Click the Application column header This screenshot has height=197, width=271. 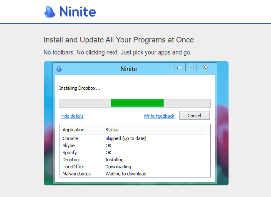pos(82,130)
